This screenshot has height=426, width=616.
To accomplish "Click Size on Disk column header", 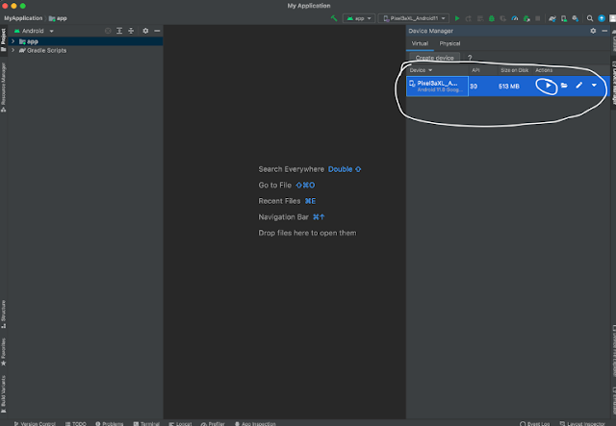I will 514,70.
